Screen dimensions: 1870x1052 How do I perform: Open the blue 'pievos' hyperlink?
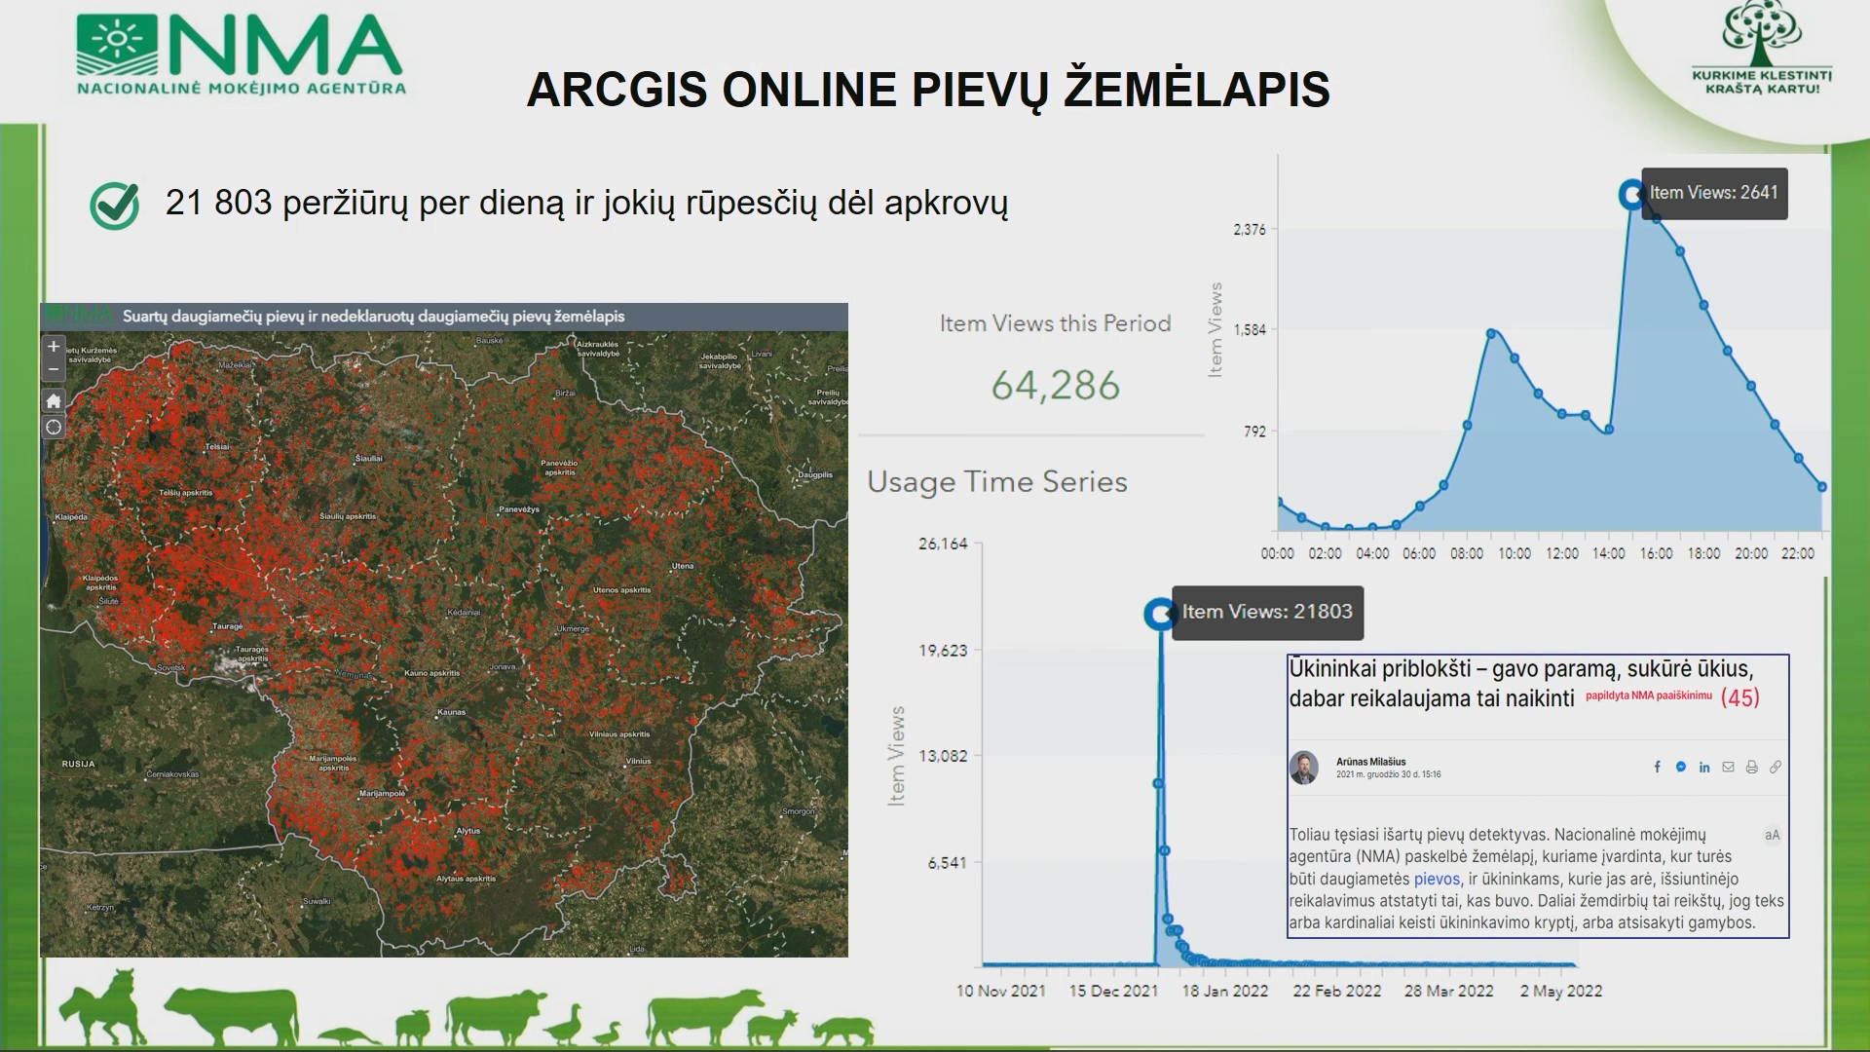point(1437,879)
